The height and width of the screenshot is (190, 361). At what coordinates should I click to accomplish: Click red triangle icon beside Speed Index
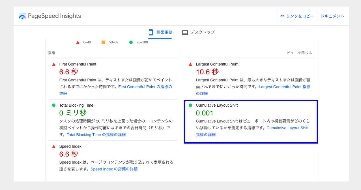pyautogui.click(x=54, y=147)
